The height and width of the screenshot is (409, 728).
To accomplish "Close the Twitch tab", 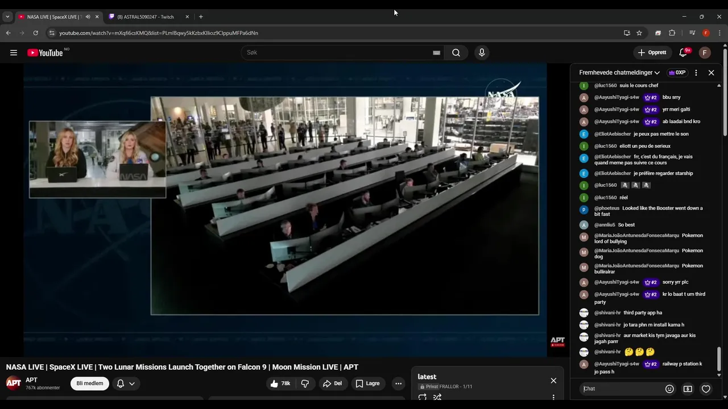I will tap(187, 17).
